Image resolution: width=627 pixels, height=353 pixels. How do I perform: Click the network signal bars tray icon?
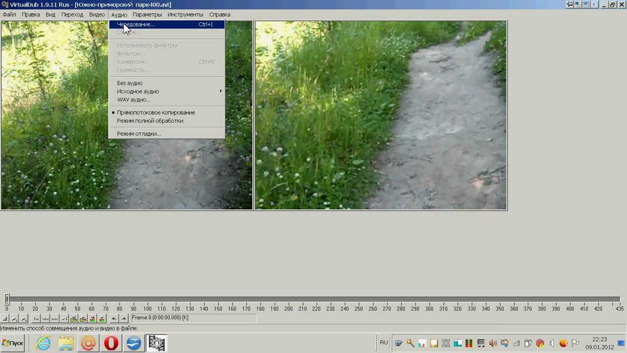(x=516, y=343)
